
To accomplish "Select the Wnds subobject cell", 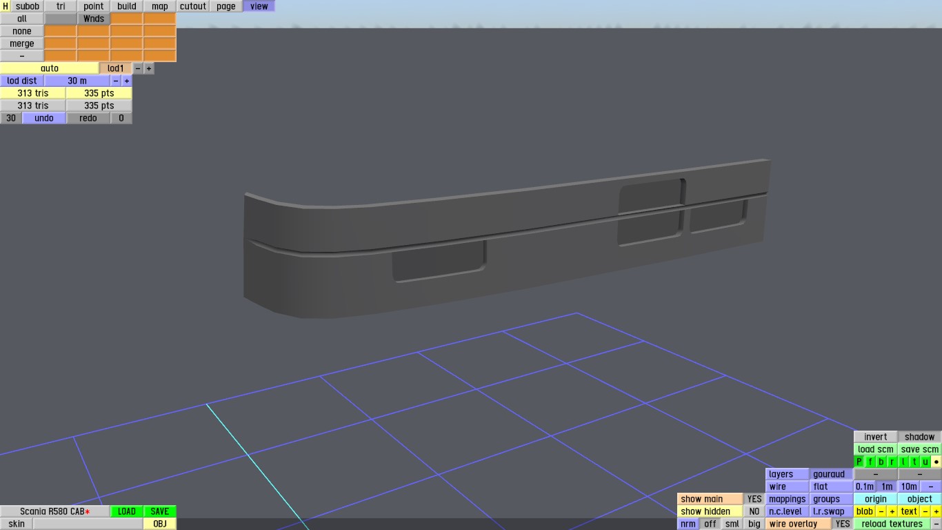I will tap(94, 19).
